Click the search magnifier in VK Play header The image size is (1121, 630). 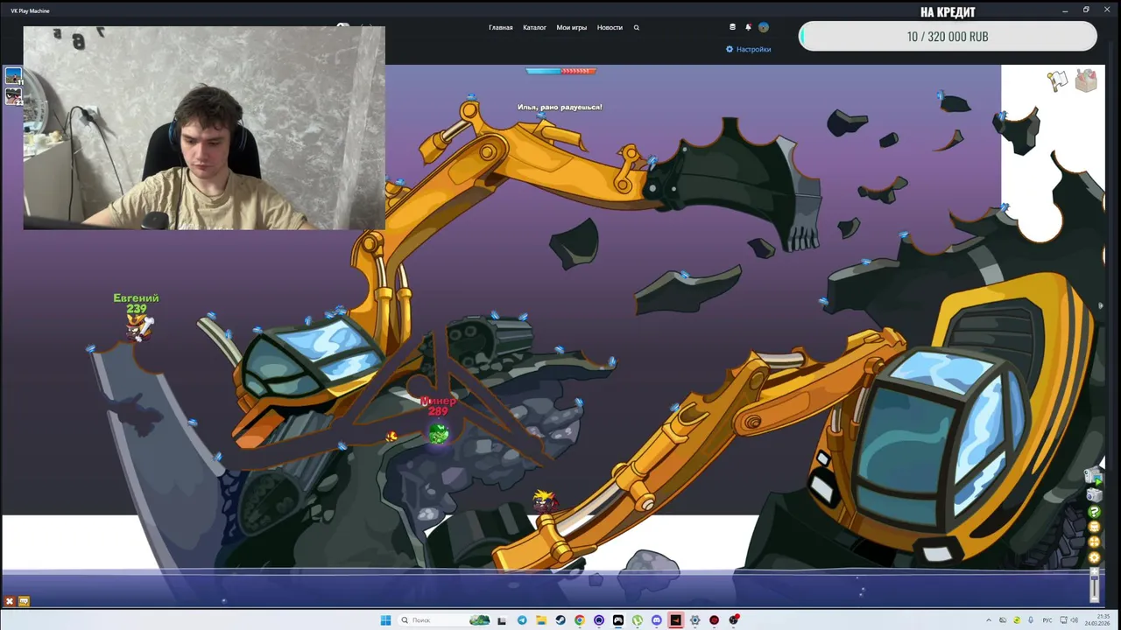[637, 27]
